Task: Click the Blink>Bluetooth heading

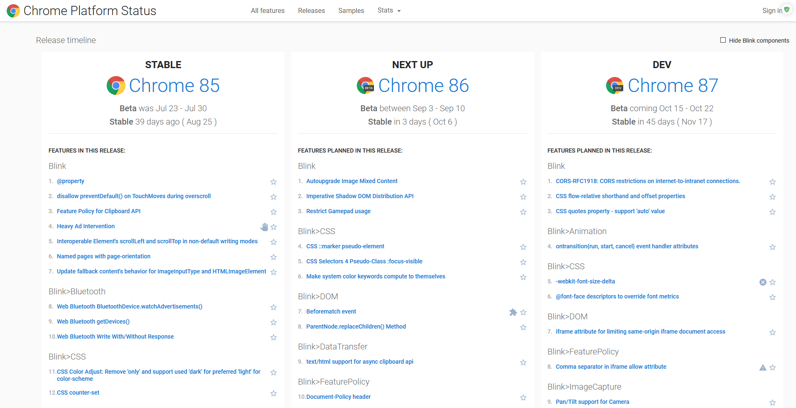Action: (x=77, y=291)
